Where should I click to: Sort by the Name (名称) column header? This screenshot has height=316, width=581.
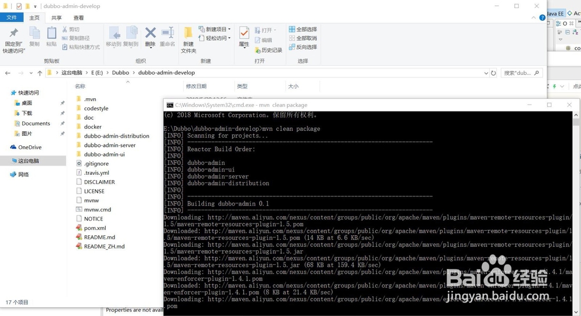(x=80, y=87)
